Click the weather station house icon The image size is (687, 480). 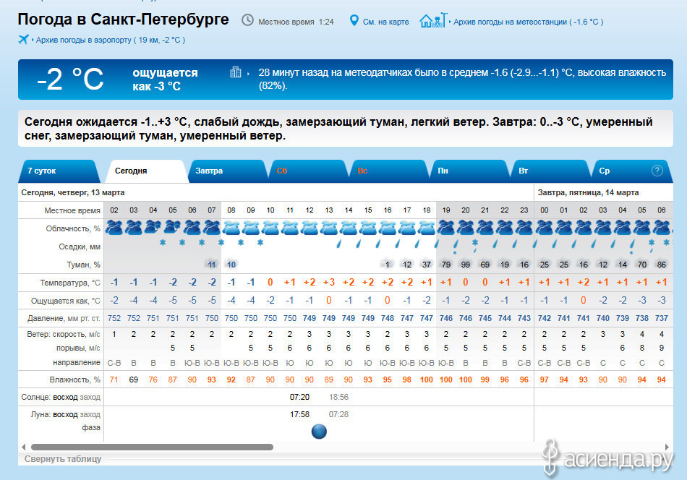tap(433, 20)
